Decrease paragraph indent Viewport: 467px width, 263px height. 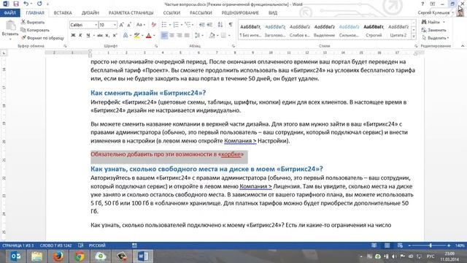click(202, 25)
